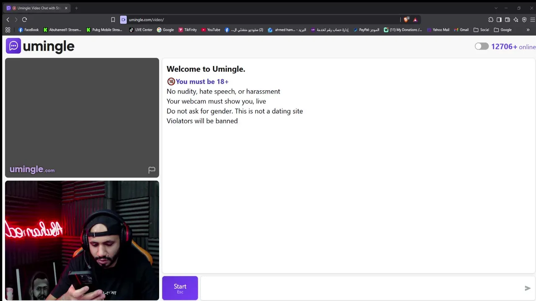Open the Abuhamed1 Stream bookmark
This screenshot has width=536, height=301.
pyautogui.click(x=62, y=30)
